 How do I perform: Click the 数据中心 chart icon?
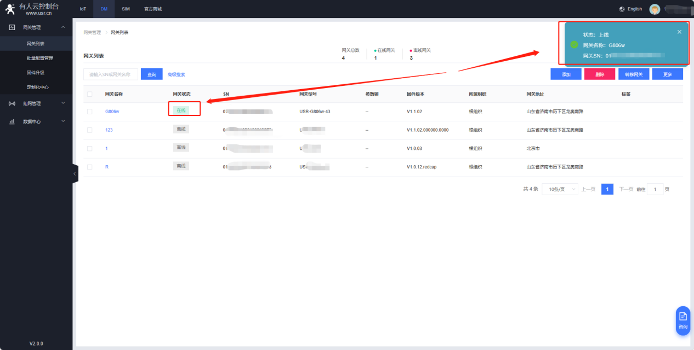[x=12, y=122]
